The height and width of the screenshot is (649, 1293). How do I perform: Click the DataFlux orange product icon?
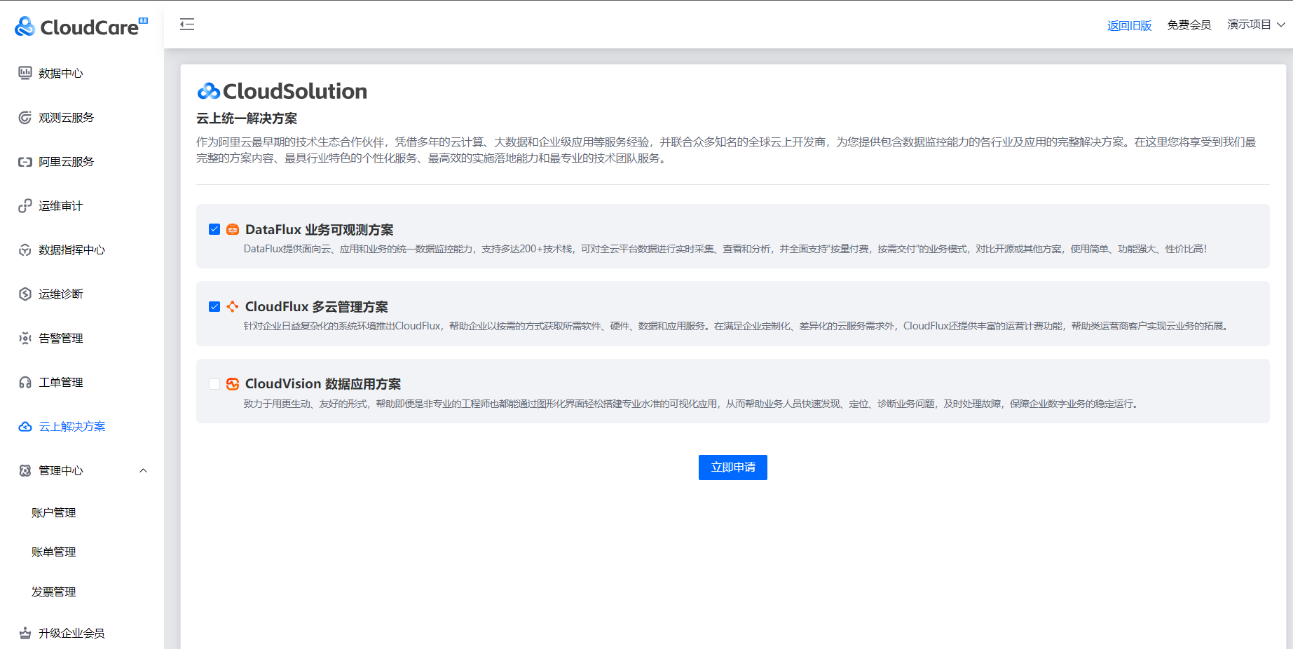[x=233, y=229]
